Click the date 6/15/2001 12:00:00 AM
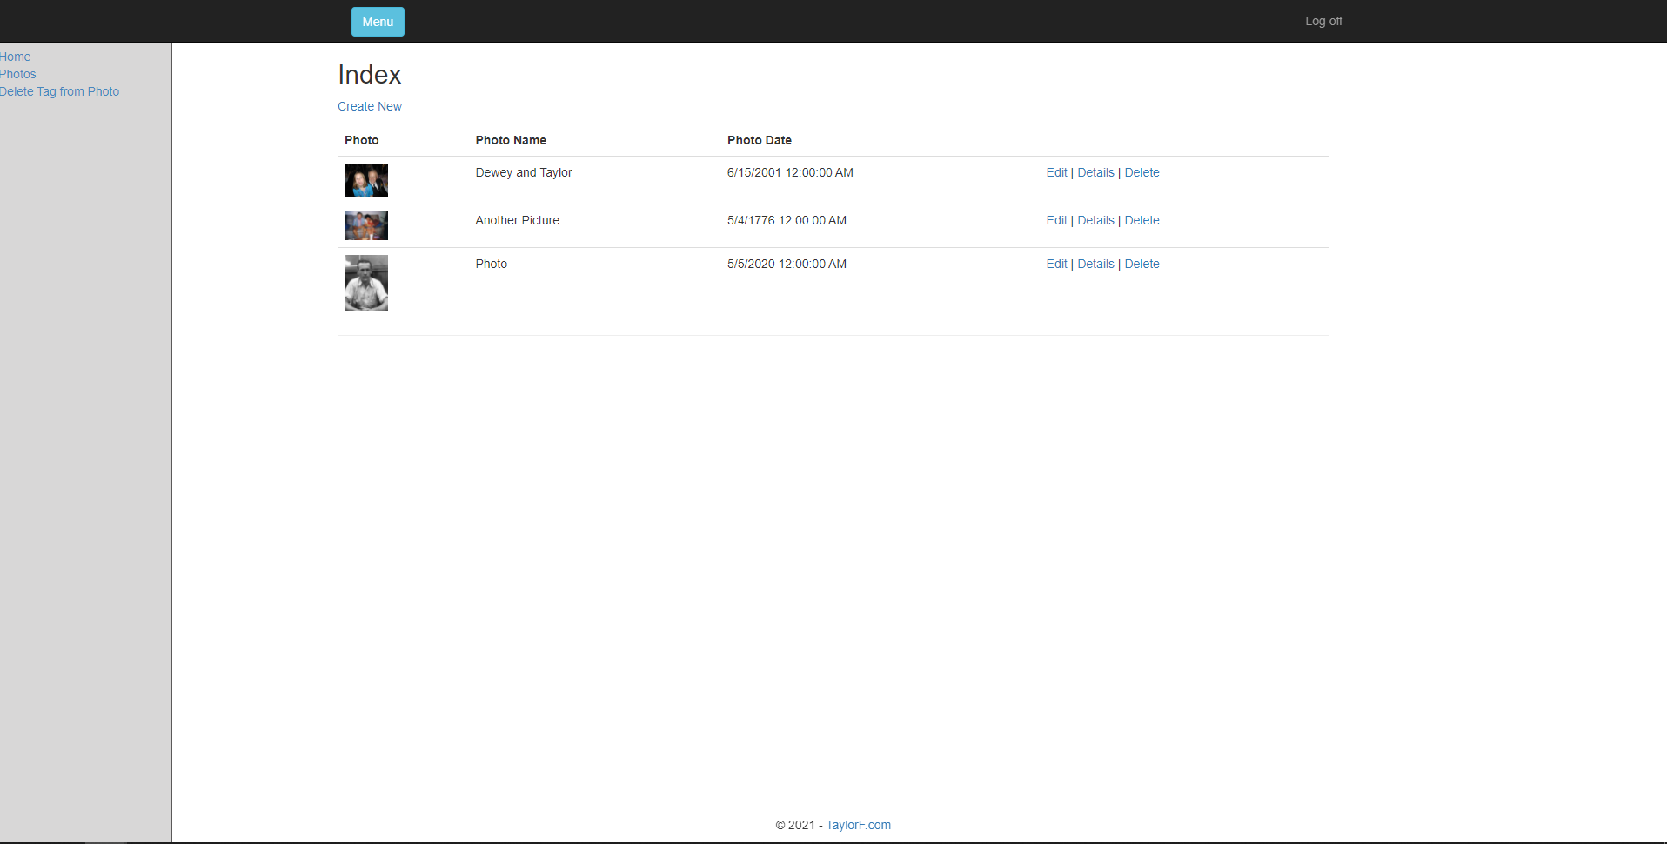Viewport: 1667px width, 844px height. click(790, 172)
